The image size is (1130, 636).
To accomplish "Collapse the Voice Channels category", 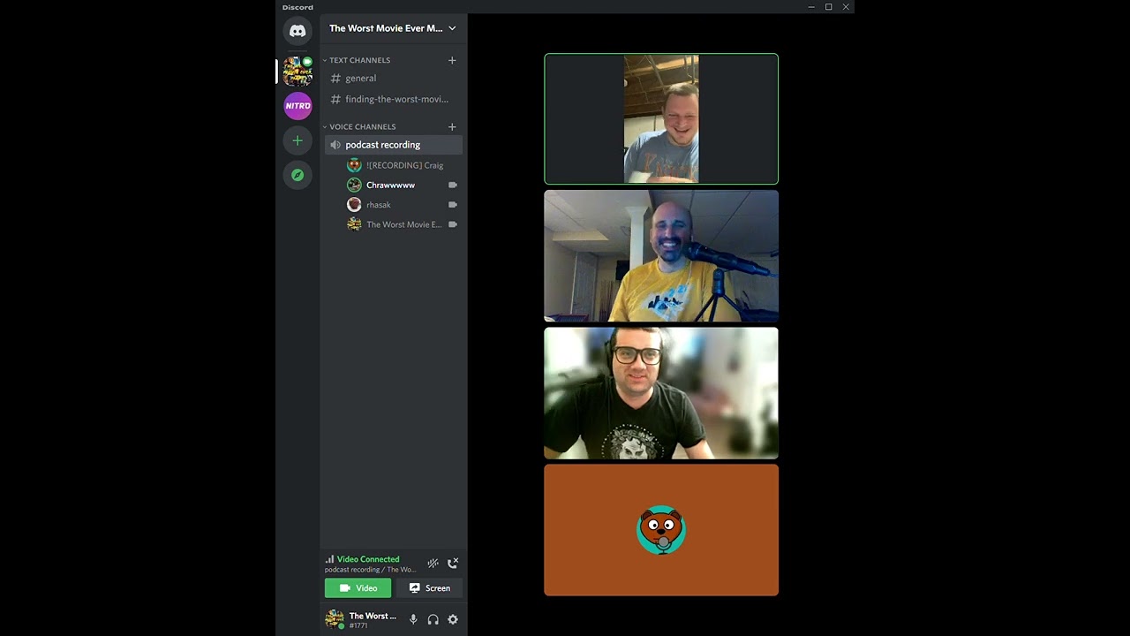I will point(359,126).
